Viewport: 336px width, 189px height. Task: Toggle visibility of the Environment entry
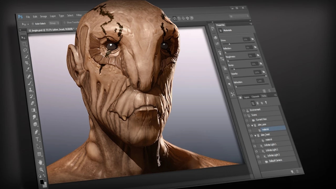pyautogui.click(x=244, y=110)
